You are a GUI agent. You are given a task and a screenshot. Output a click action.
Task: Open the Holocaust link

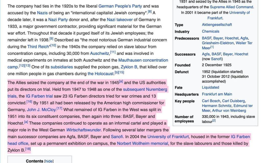click(100, 74)
